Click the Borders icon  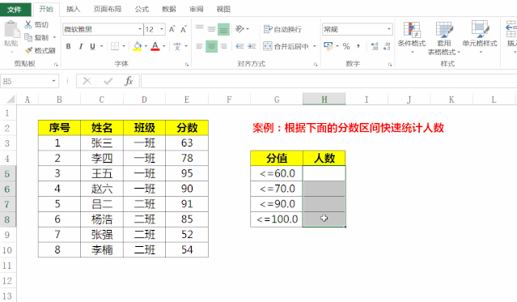click(115, 46)
